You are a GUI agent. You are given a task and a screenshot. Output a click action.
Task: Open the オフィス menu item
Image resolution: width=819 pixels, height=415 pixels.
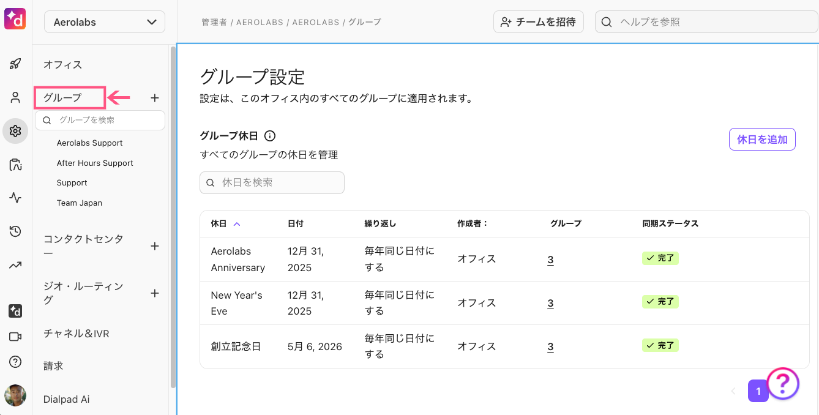tap(62, 64)
